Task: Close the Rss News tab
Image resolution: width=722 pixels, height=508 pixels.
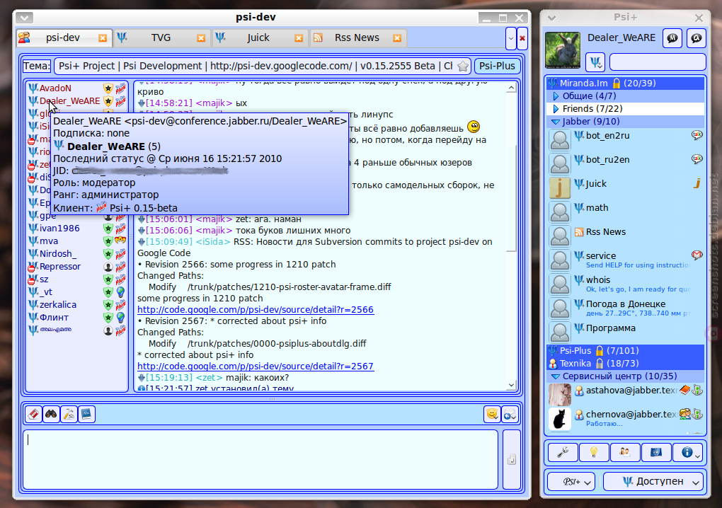Action: 397,38
